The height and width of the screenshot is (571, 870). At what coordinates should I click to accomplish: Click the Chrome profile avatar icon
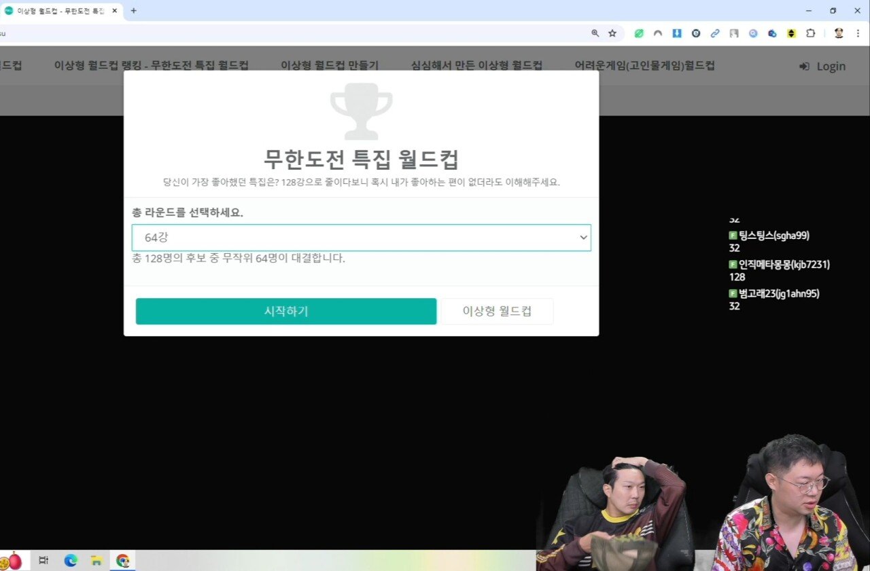838,33
